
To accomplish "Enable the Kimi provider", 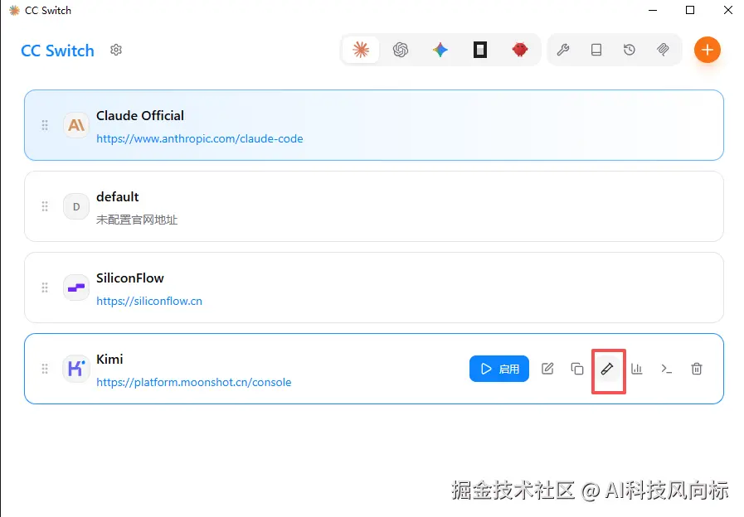I will pos(498,369).
